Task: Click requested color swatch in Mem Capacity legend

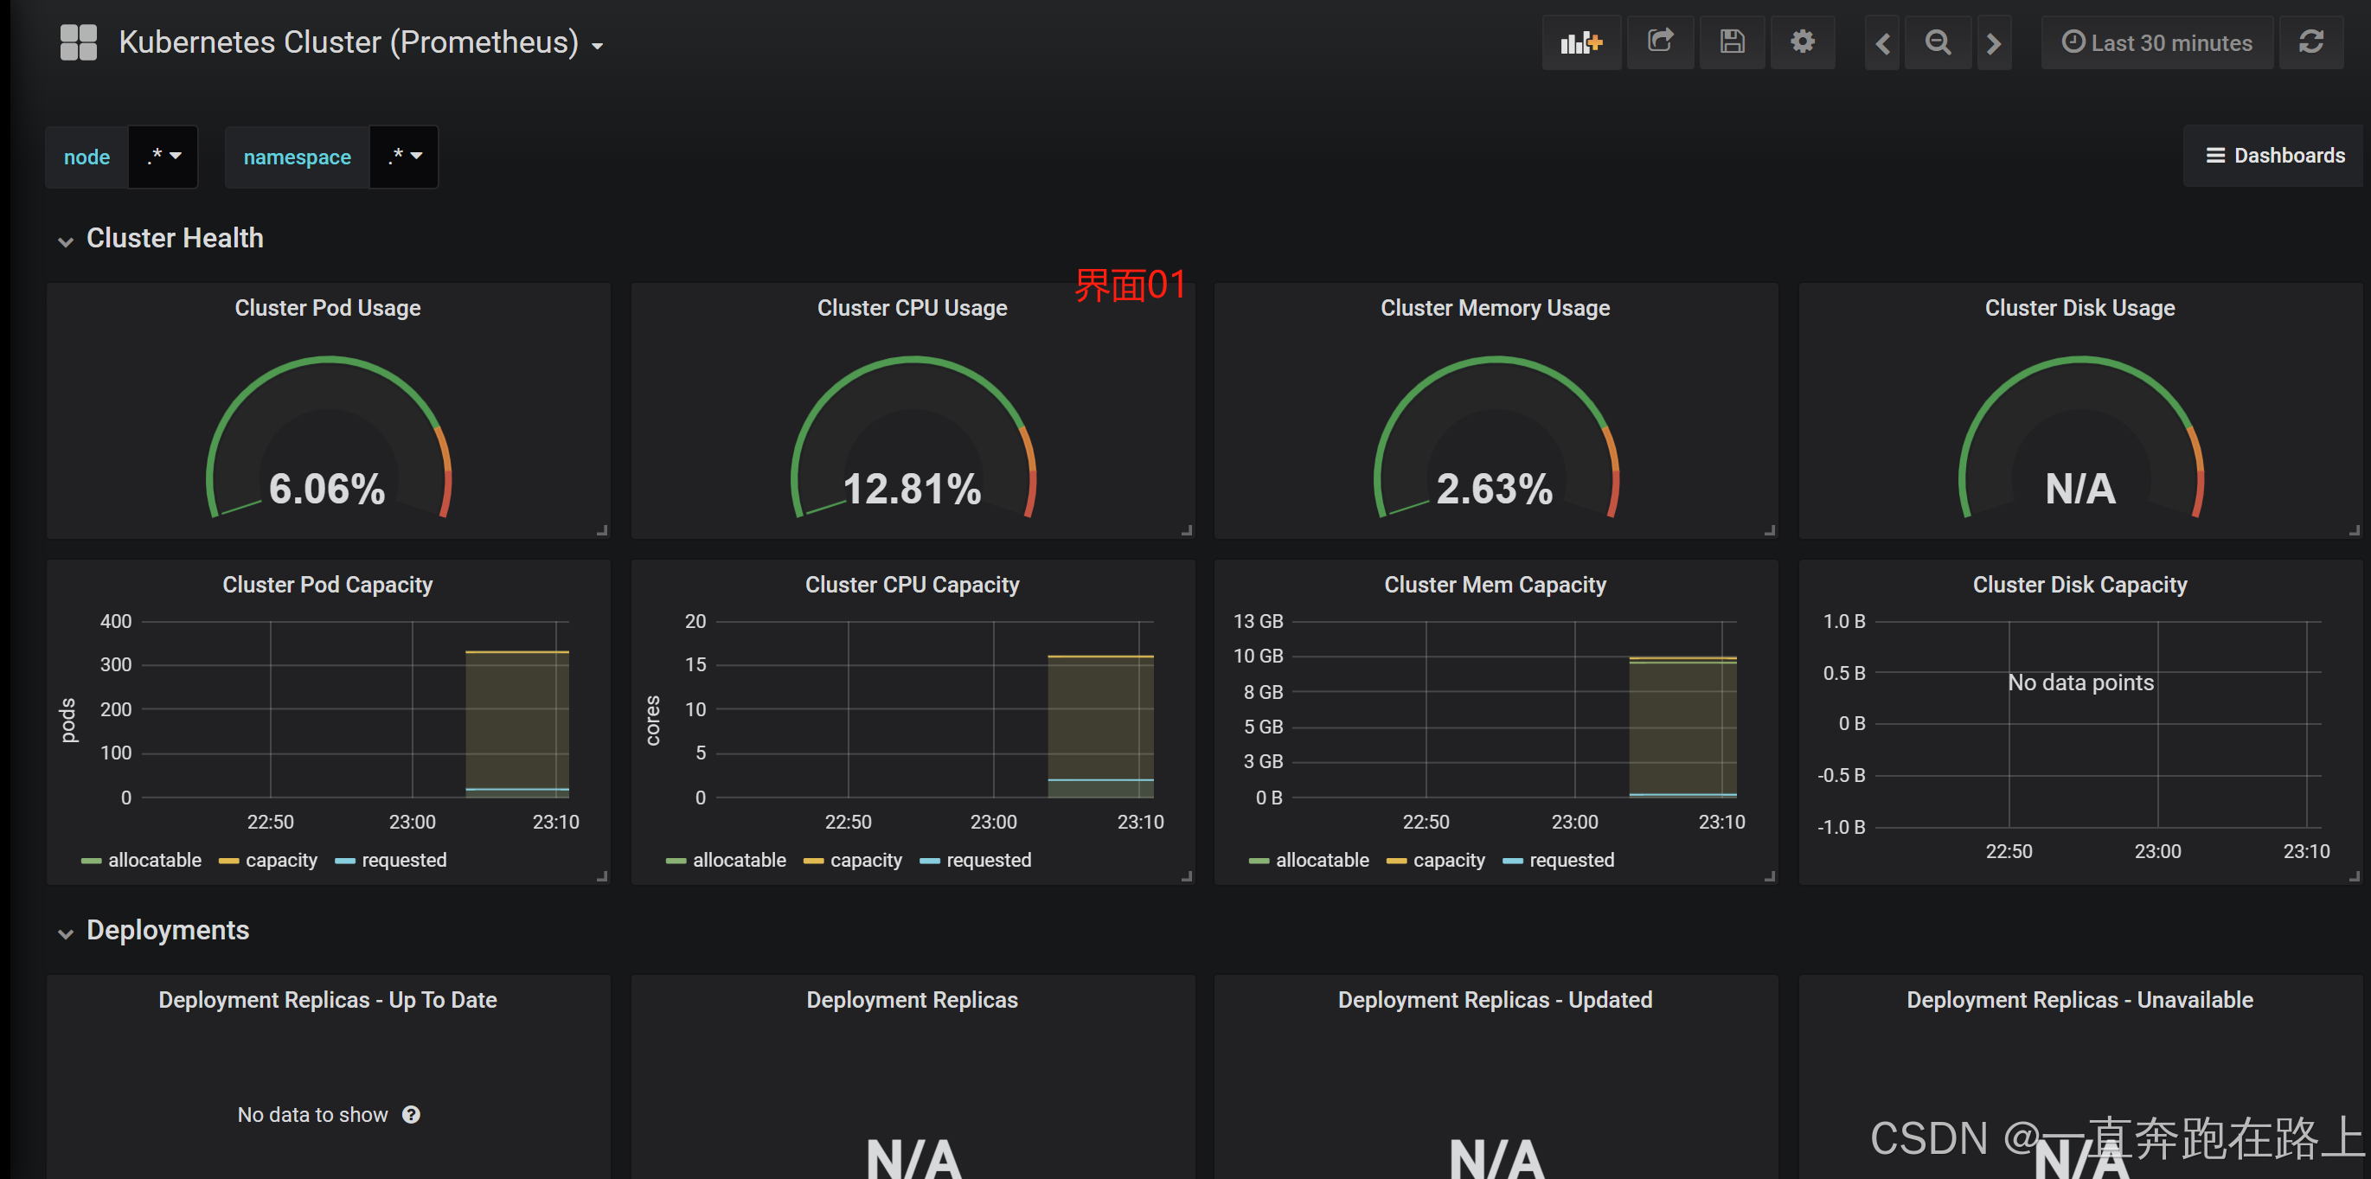Action: coord(1512,862)
